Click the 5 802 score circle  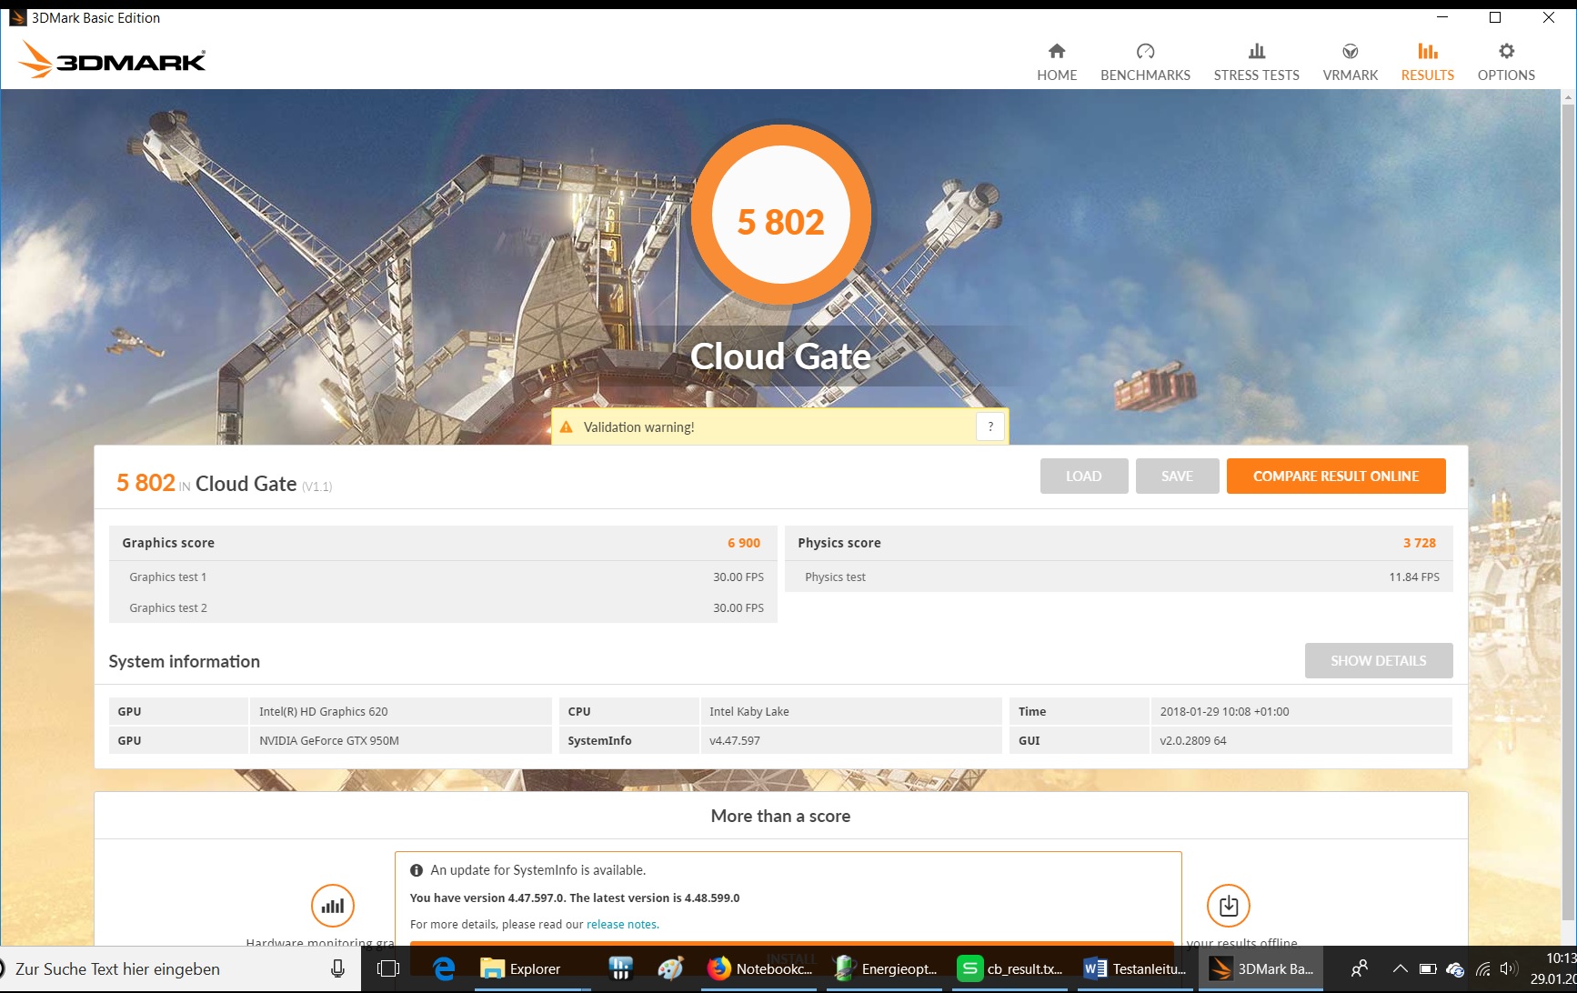point(781,215)
